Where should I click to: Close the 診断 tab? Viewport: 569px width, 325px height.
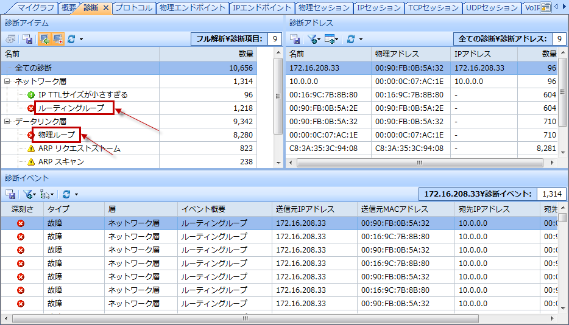click(x=105, y=8)
